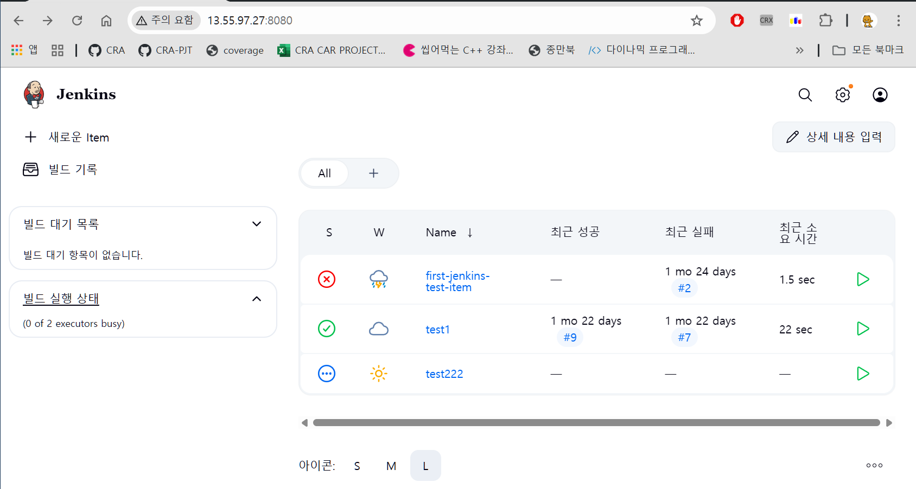
Task: Click the 상세 내용 입력 button
Action: pos(834,137)
